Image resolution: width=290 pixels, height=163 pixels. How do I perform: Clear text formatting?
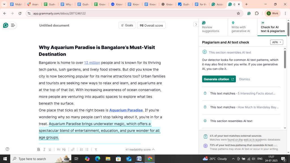click(x=96, y=149)
